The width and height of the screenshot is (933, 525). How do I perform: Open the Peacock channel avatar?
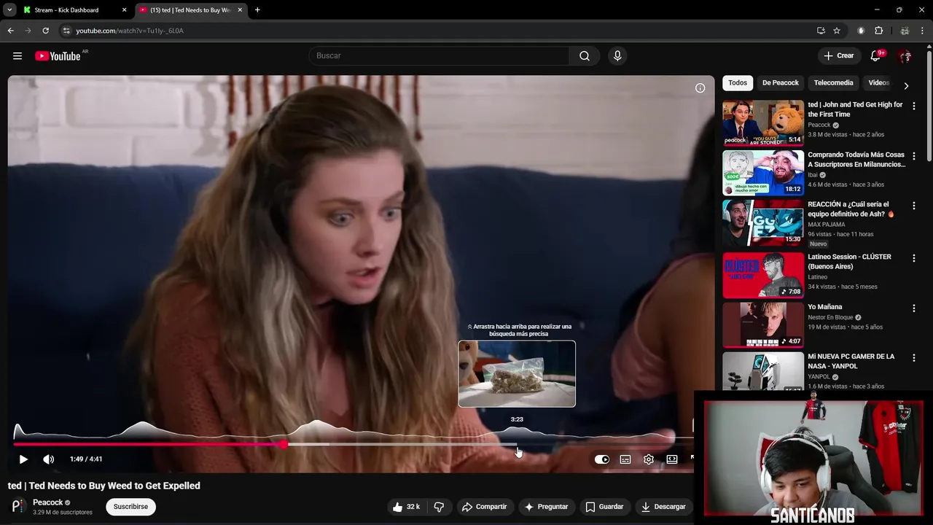[x=18, y=506]
